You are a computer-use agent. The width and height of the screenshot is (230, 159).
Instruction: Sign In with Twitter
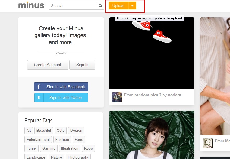pos(61,98)
